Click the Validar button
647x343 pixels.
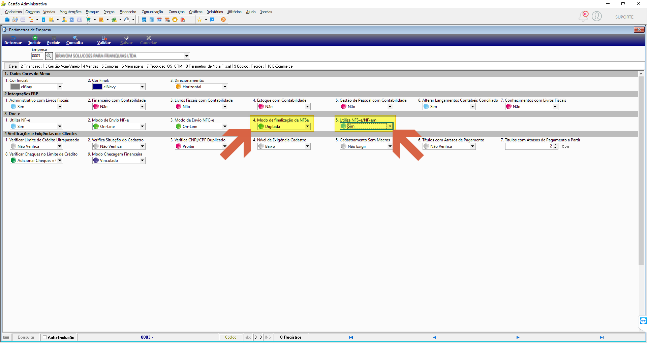pos(104,40)
